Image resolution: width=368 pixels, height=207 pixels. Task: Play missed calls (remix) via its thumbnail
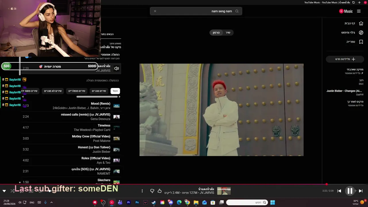pyautogui.click(x=116, y=117)
